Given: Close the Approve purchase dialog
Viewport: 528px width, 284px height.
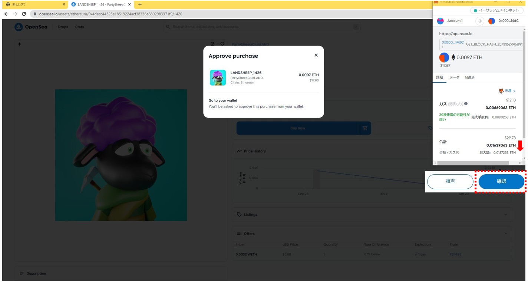Looking at the screenshot, I should tap(316, 55).
